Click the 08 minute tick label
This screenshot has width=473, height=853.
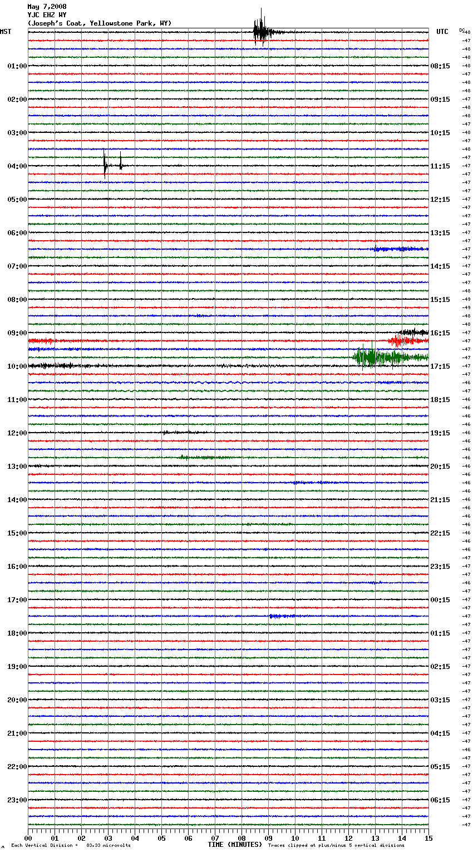coord(242,838)
